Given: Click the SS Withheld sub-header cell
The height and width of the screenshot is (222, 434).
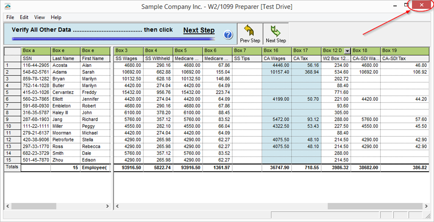Looking at the screenshot, I should (159, 58).
